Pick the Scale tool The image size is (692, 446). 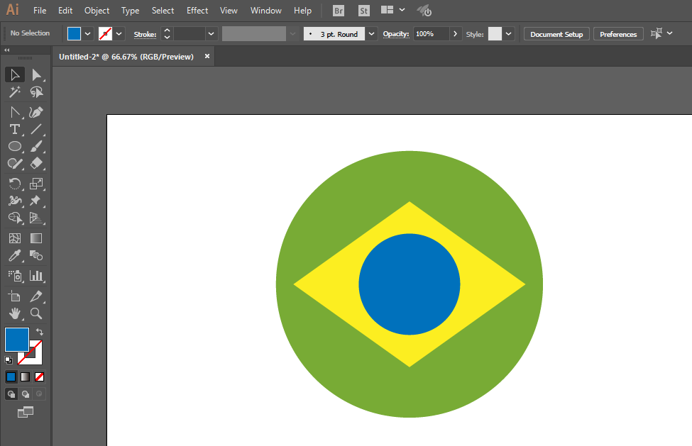[x=36, y=184]
